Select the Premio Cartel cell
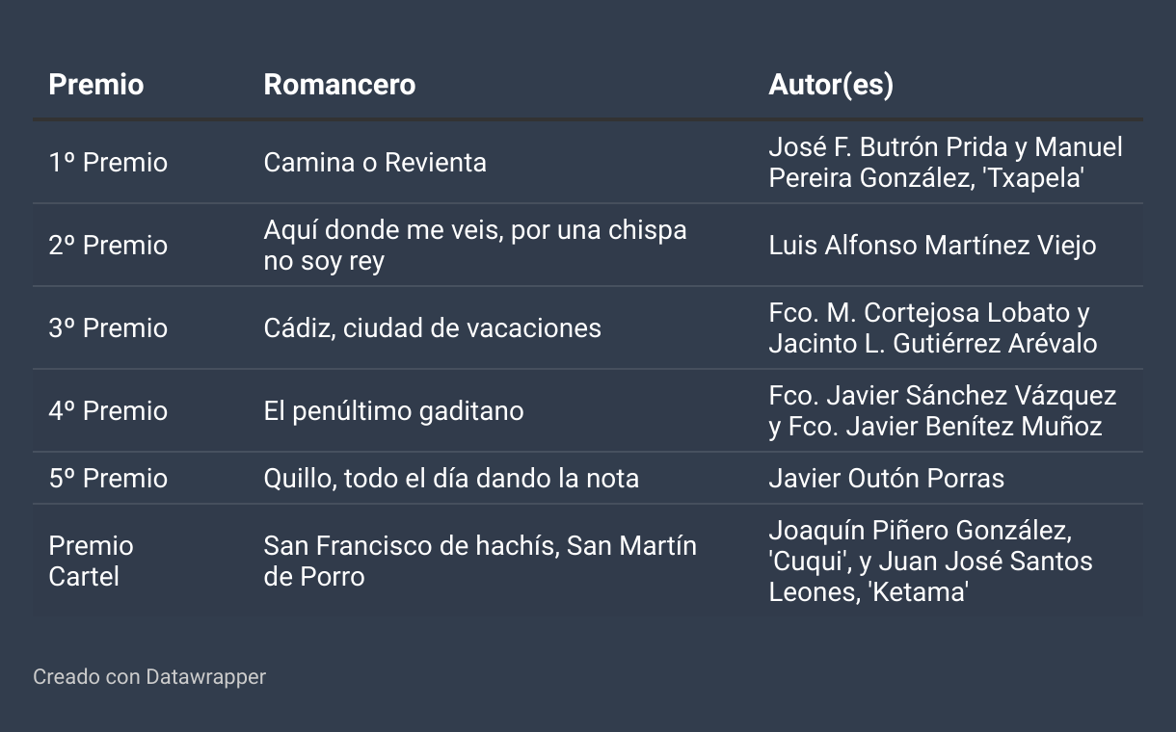Image resolution: width=1176 pixels, height=732 pixels. (x=92, y=562)
